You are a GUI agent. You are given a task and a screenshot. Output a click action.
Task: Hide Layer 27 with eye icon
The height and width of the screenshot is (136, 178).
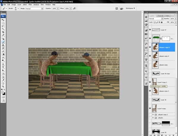[x=150, y=30]
